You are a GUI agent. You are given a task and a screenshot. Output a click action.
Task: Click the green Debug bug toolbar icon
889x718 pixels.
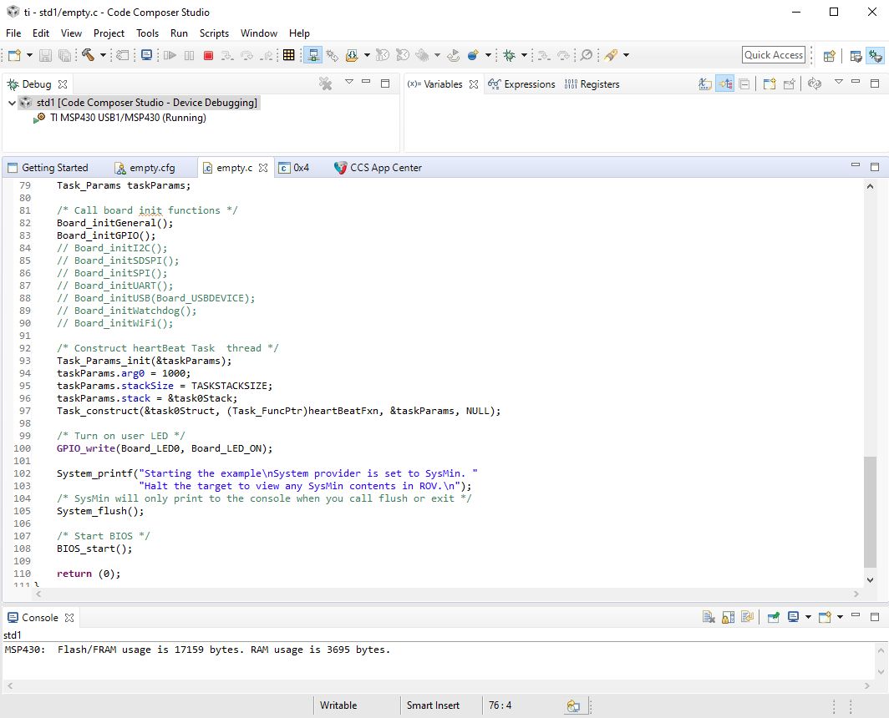(509, 55)
